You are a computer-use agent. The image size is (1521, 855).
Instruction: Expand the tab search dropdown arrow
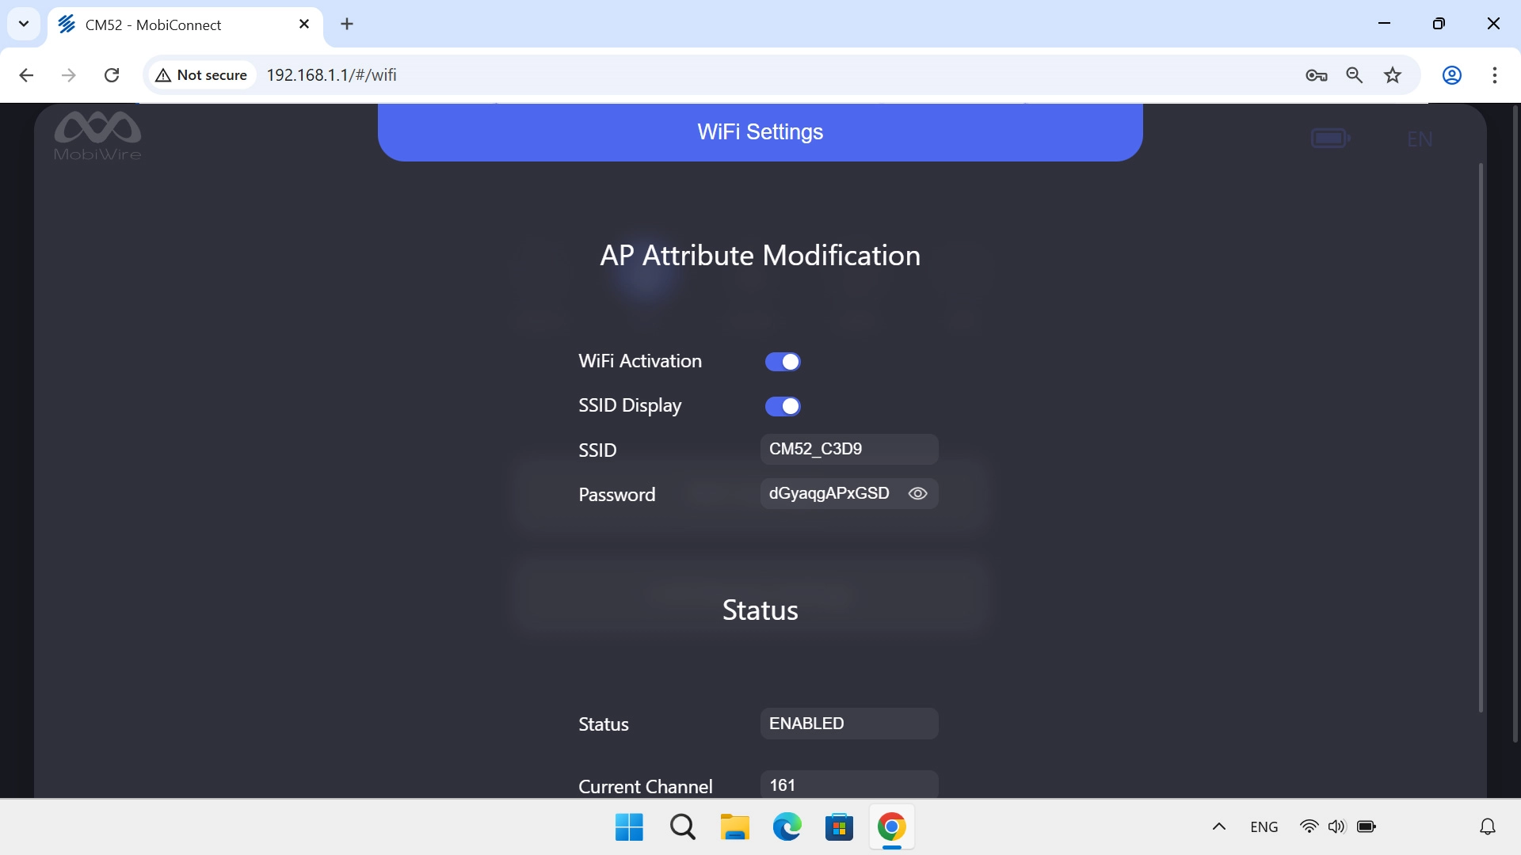(x=24, y=24)
